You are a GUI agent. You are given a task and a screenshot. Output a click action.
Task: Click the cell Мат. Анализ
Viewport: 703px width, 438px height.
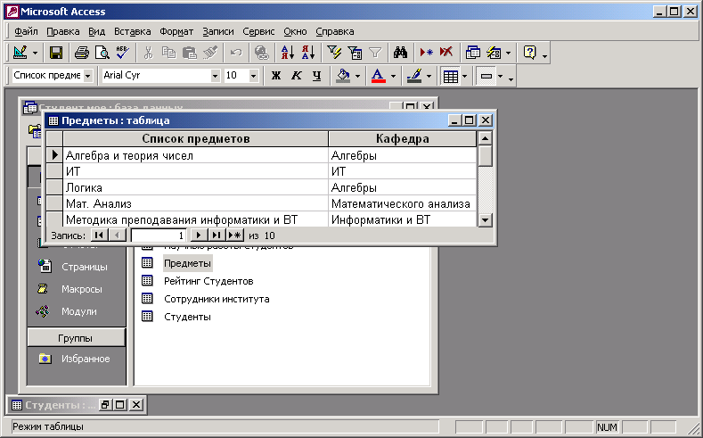(195, 203)
